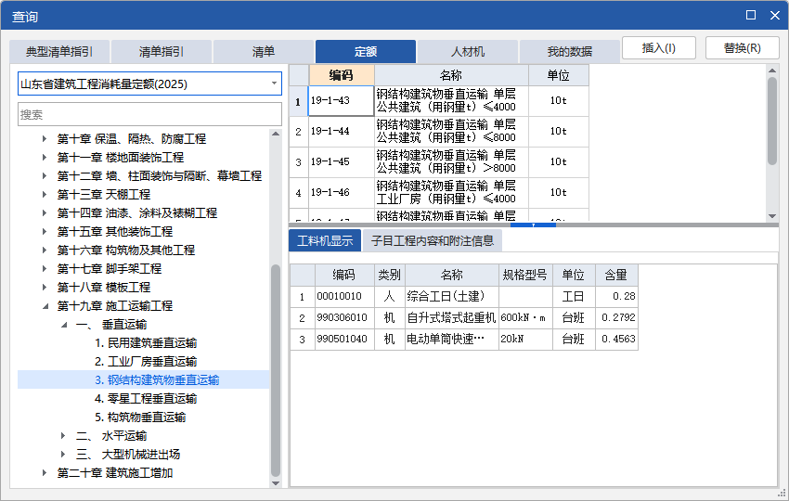Select quota code cell 19-1-45
The width and height of the screenshot is (789, 501).
click(x=342, y=162)
